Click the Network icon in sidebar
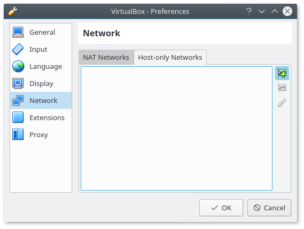The height and width of the screenshot is (229, 304). pos(18,100)
